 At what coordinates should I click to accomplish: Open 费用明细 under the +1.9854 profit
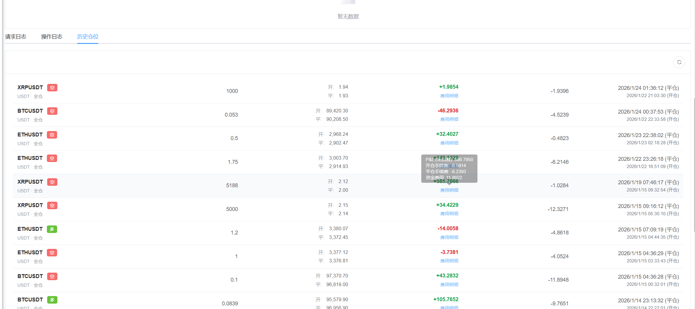[x=449, y=96]
